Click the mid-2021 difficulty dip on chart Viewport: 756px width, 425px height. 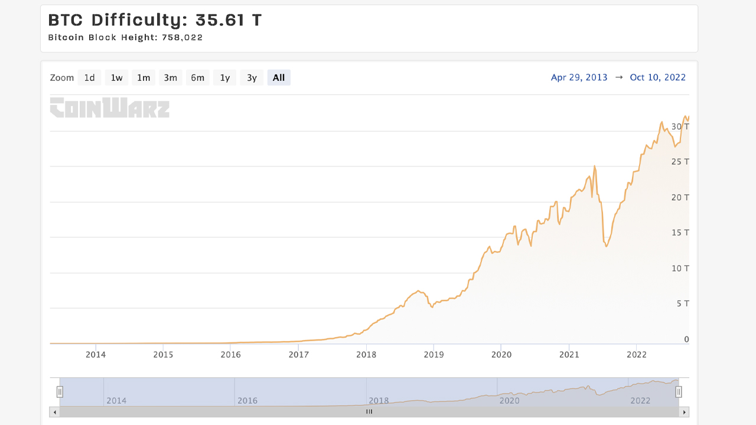coord(606,246)
